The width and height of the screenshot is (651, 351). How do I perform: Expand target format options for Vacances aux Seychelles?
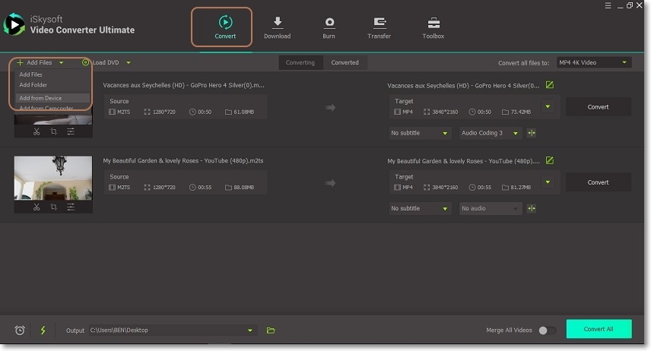click(x=548, y=106)
